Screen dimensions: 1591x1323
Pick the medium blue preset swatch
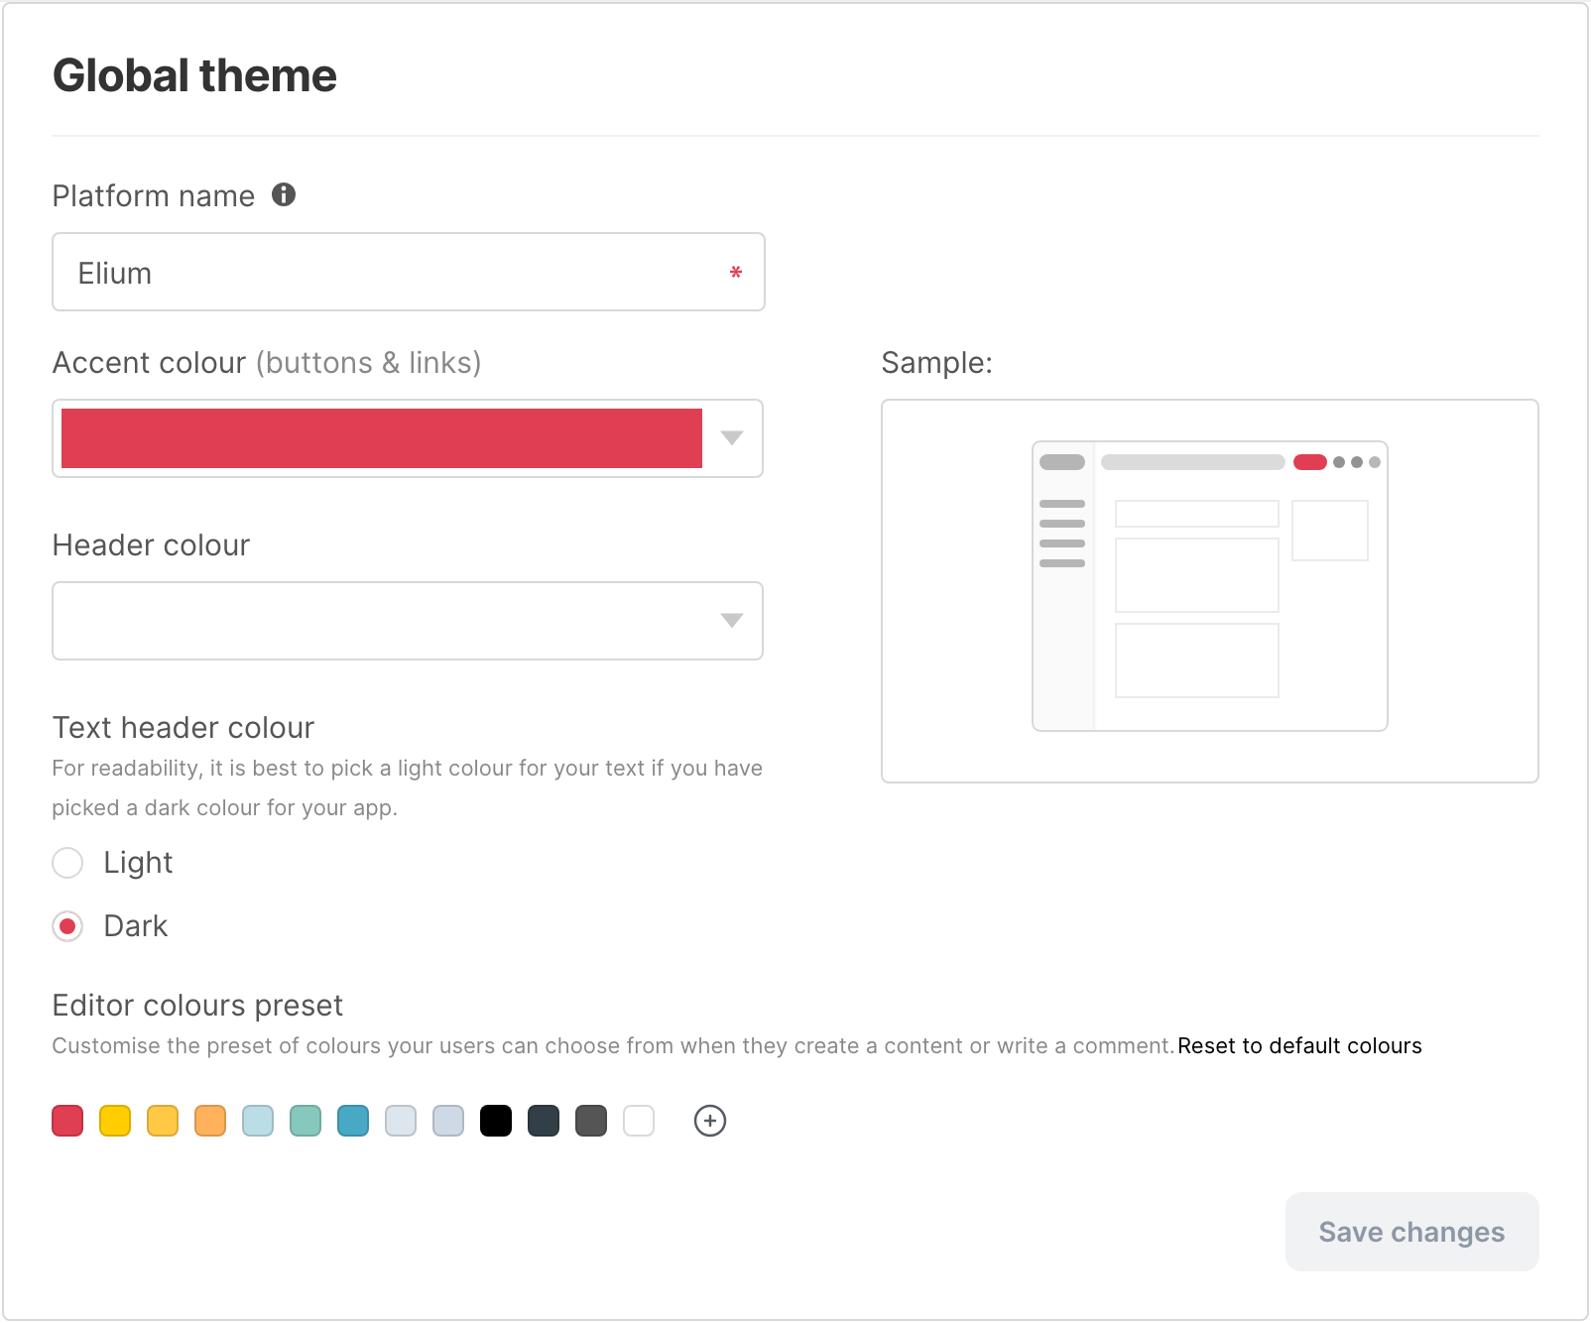pos(353,1121)
